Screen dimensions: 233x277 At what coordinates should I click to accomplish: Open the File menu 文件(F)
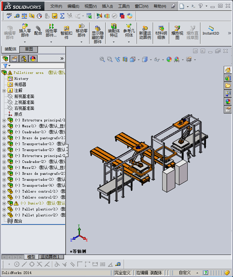(56, 6)
